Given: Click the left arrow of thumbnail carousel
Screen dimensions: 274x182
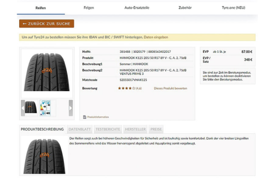Looking at the screenshot, I should point(23,108).
